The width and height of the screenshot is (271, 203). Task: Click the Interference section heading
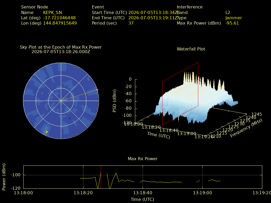point(189,7)
